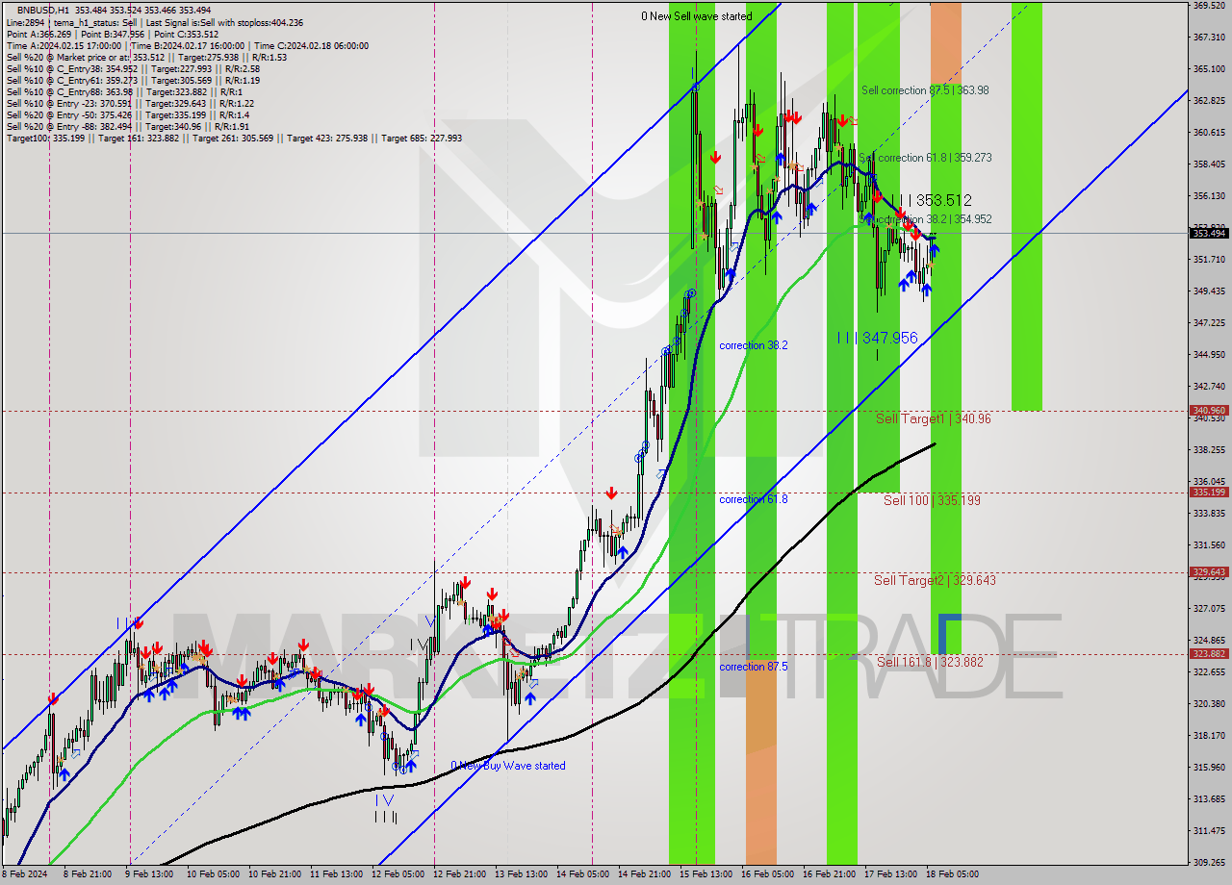The image size is (1232, 885).
Task: Click the '8 Feb 2024' date label
Action: (24, 874)
